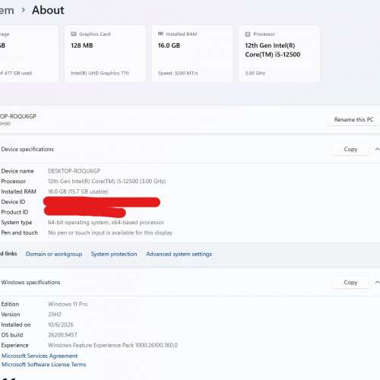Open Microsoft Software License Terms link
Screen dimensions: 380x380
pos(44,364)
